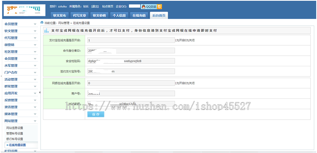Save the settings with the 保存 button

click(x=96, y=114)
